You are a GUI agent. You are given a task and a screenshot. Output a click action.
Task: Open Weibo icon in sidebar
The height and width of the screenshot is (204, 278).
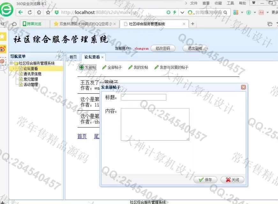[3, 49]
